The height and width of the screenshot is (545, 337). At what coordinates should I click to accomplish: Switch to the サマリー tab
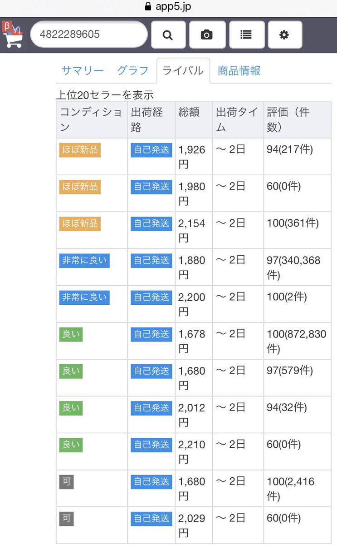point(83,71)
